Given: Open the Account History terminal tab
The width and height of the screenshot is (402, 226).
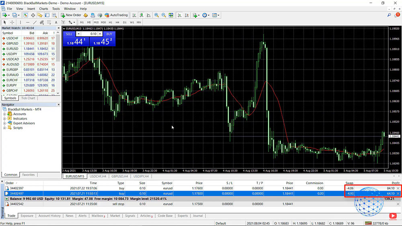Looking at the screenshot, I should tap(49, 216).
